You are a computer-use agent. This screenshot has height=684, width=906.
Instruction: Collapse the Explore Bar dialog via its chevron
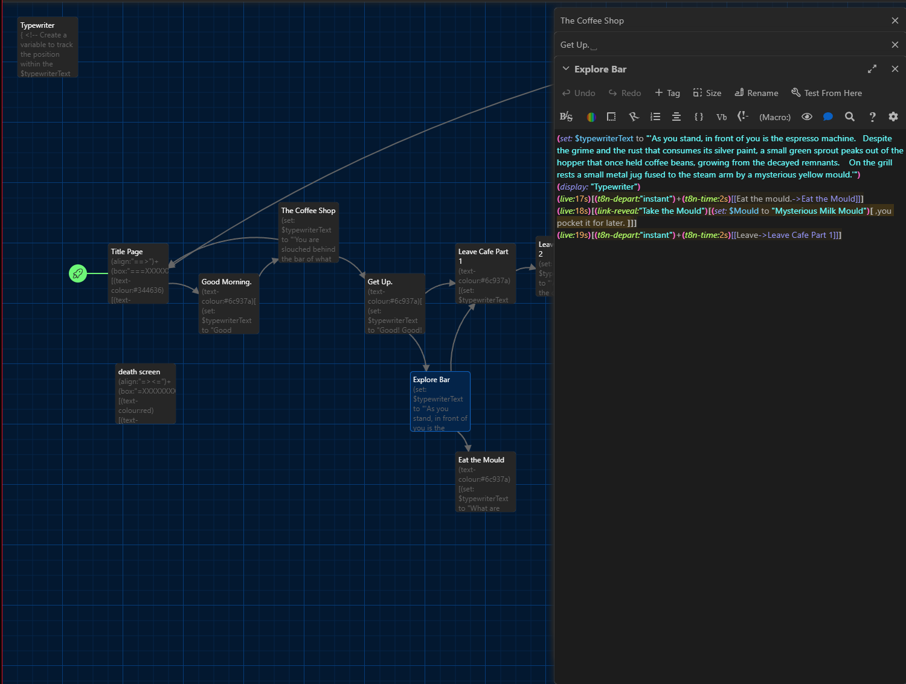(x=566, y=69)
